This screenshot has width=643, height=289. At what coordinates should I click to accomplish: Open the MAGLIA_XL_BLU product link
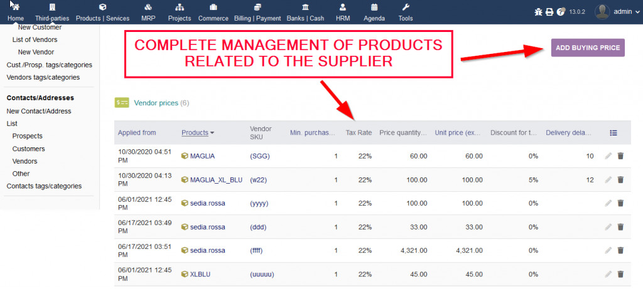(216, 180)
